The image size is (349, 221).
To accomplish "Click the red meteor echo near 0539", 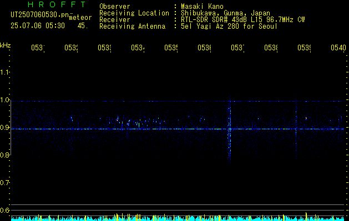I will tap(306, 118).
